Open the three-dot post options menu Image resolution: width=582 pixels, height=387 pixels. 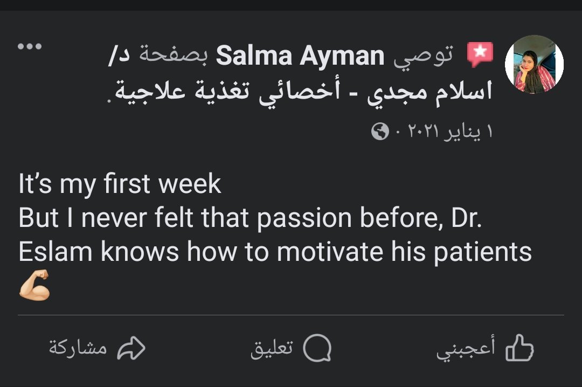pyautogui.click(x=29, y=46)
